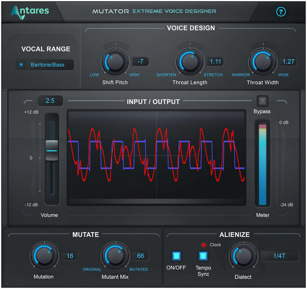Expand the Vocal Range dropdown arrow
Viewport: 307px width, 289px height.
[21, 65]
